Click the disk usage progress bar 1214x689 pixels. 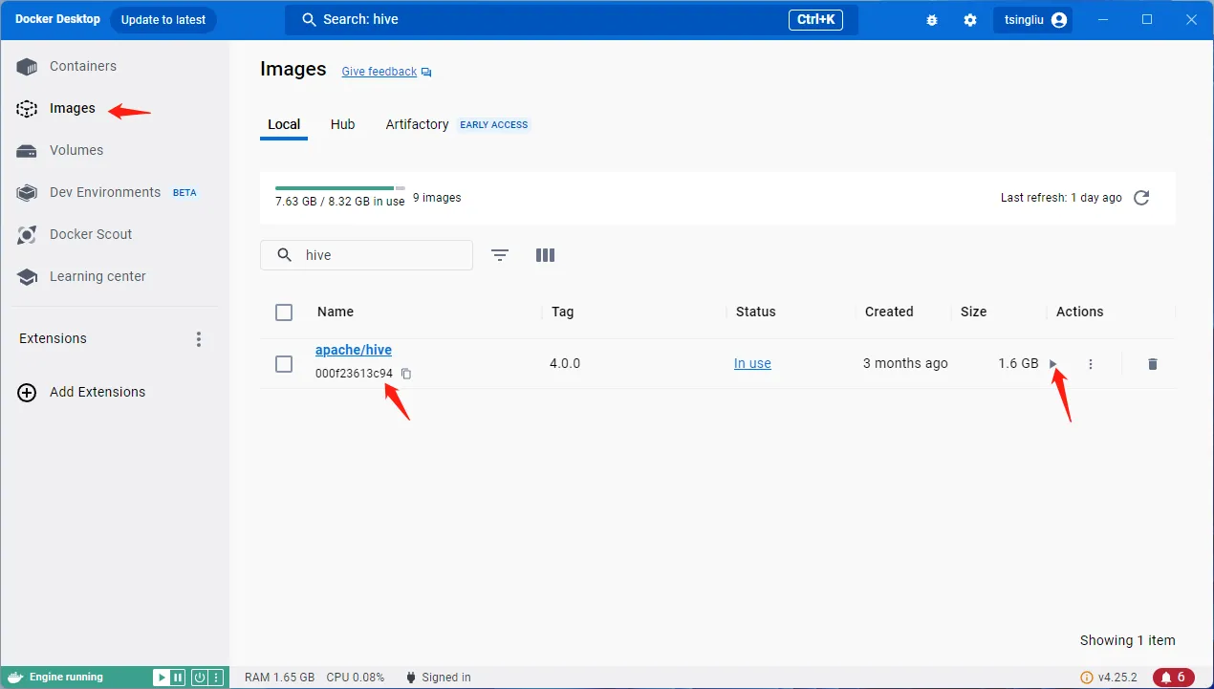pyautogui.click(x=340, y=188)
